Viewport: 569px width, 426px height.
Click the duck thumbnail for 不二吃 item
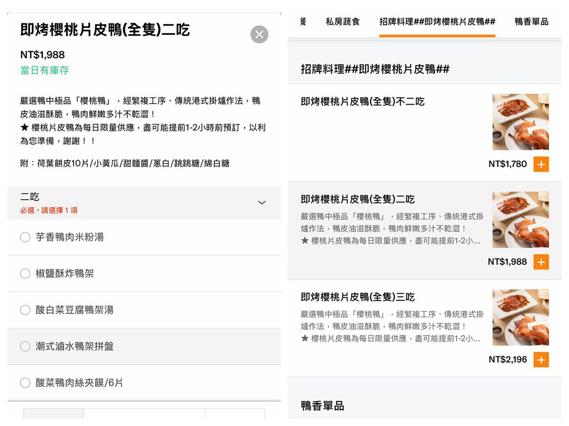[x=520, y=122]
